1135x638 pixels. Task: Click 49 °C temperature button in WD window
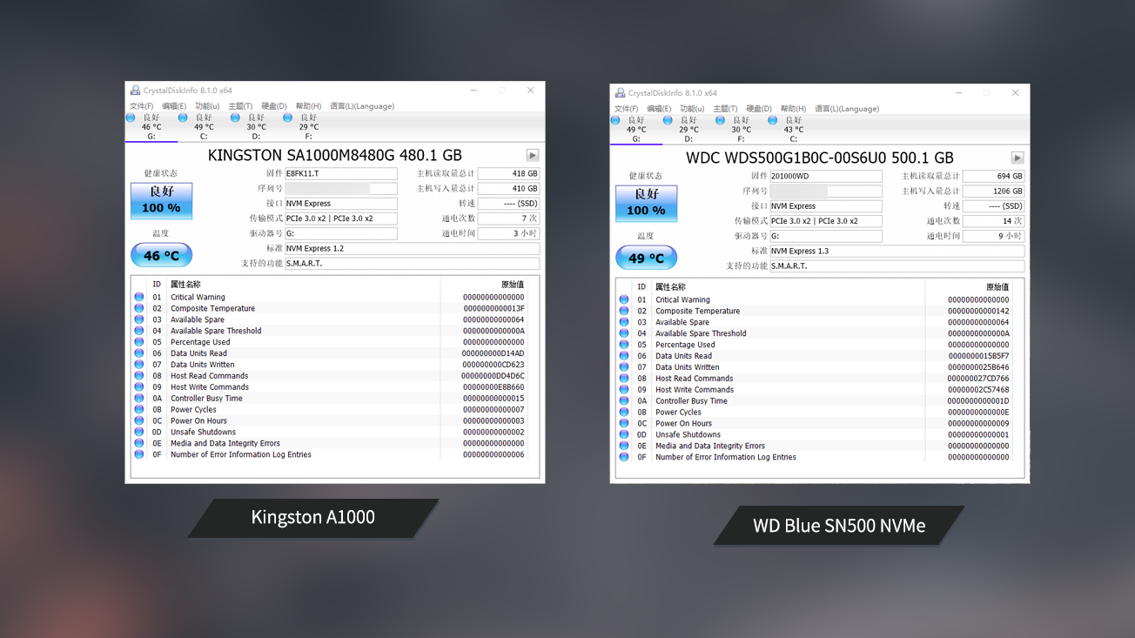pos(646,259)
